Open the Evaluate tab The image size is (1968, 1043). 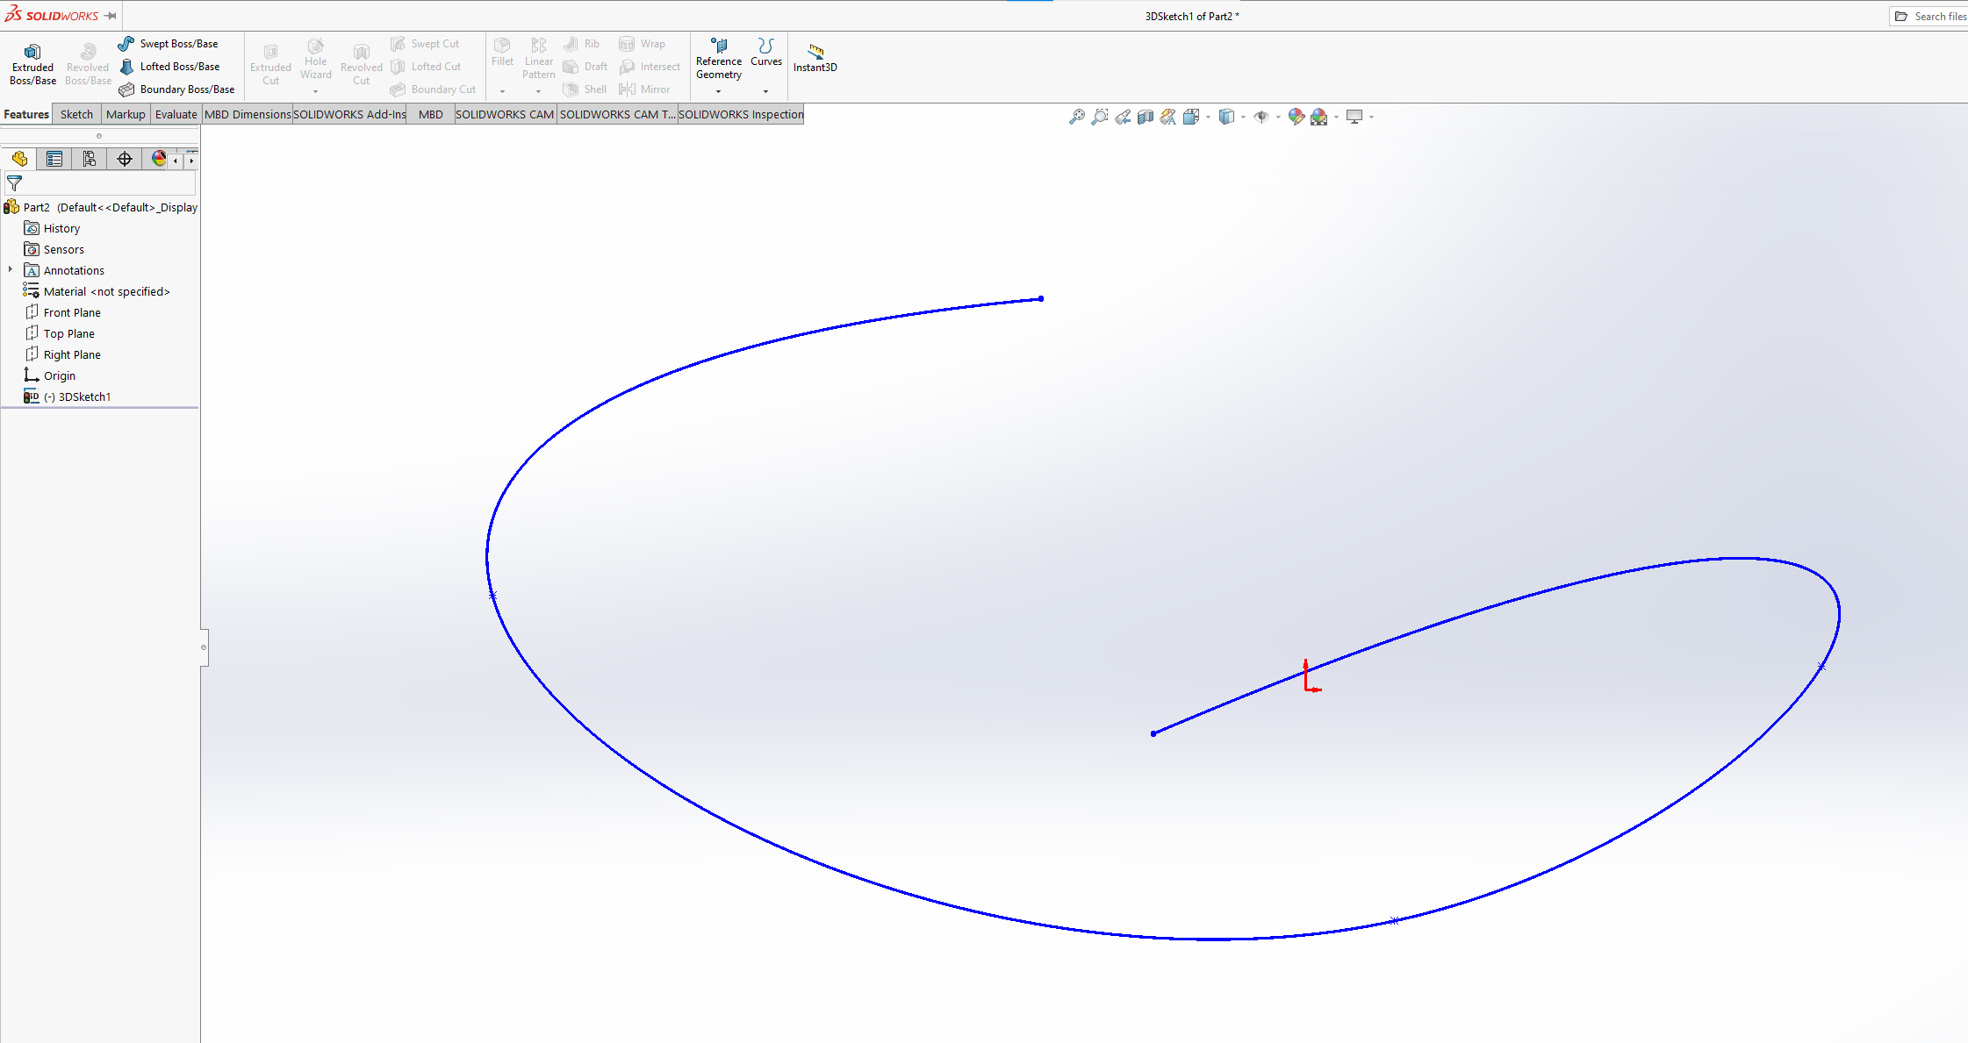click(176, 114)
